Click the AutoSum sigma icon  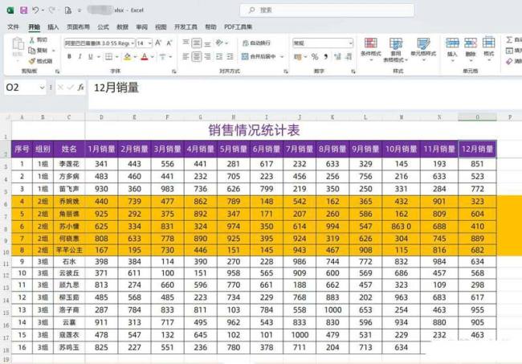click(509, 39)
